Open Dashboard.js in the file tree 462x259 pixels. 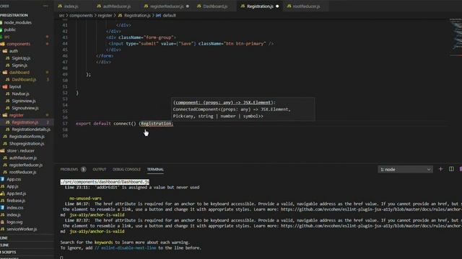pos(24,80)
